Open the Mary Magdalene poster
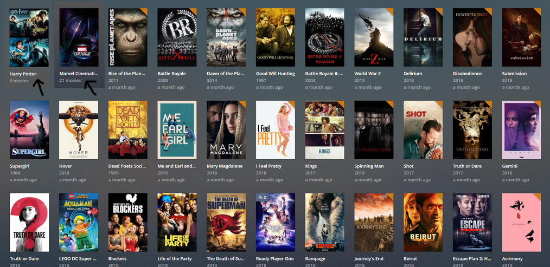The width and height of the screenshot is (550, 267). pyautogui.click(x=226, y=130)
